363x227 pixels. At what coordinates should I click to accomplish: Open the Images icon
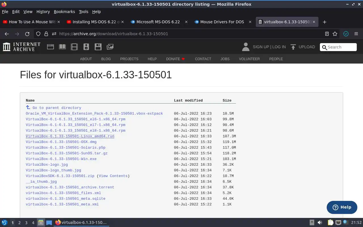(110, 47)
